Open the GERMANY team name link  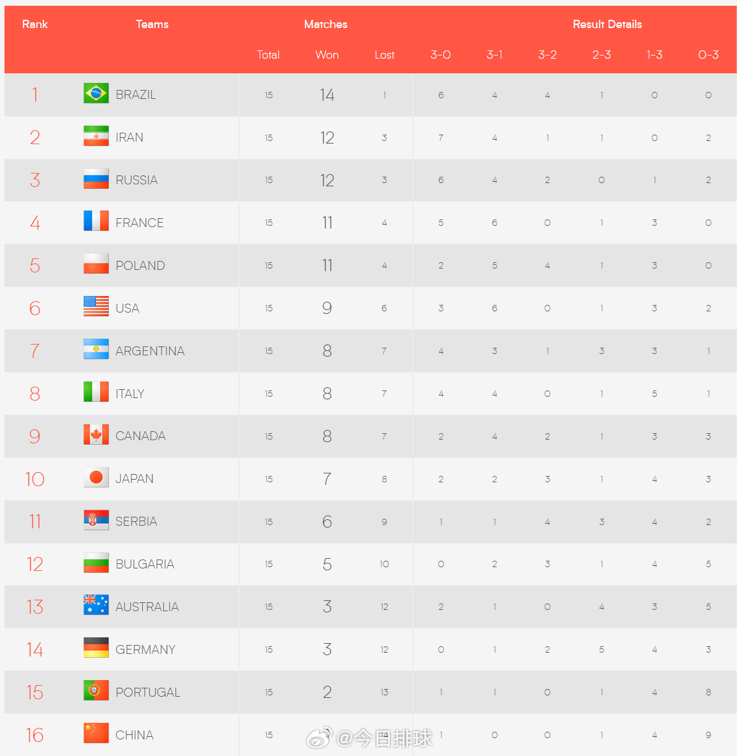point(145,649)
